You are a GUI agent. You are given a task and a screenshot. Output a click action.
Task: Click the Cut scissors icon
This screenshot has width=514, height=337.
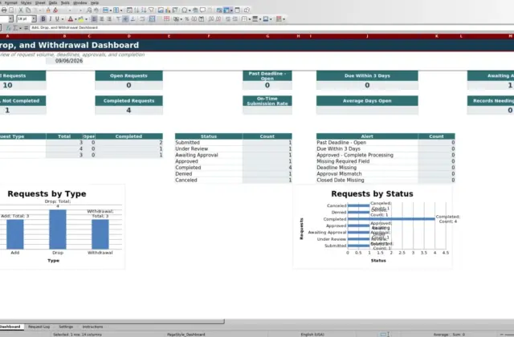(21, 10)
